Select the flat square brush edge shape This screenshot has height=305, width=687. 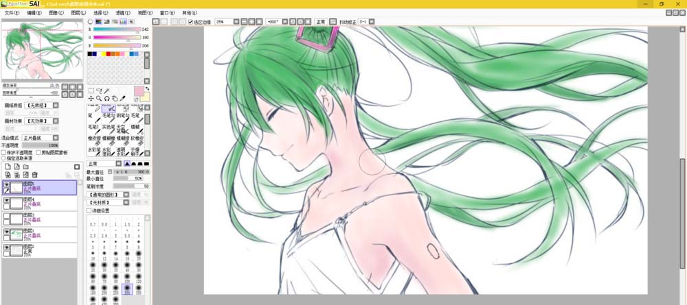point(147,164)
